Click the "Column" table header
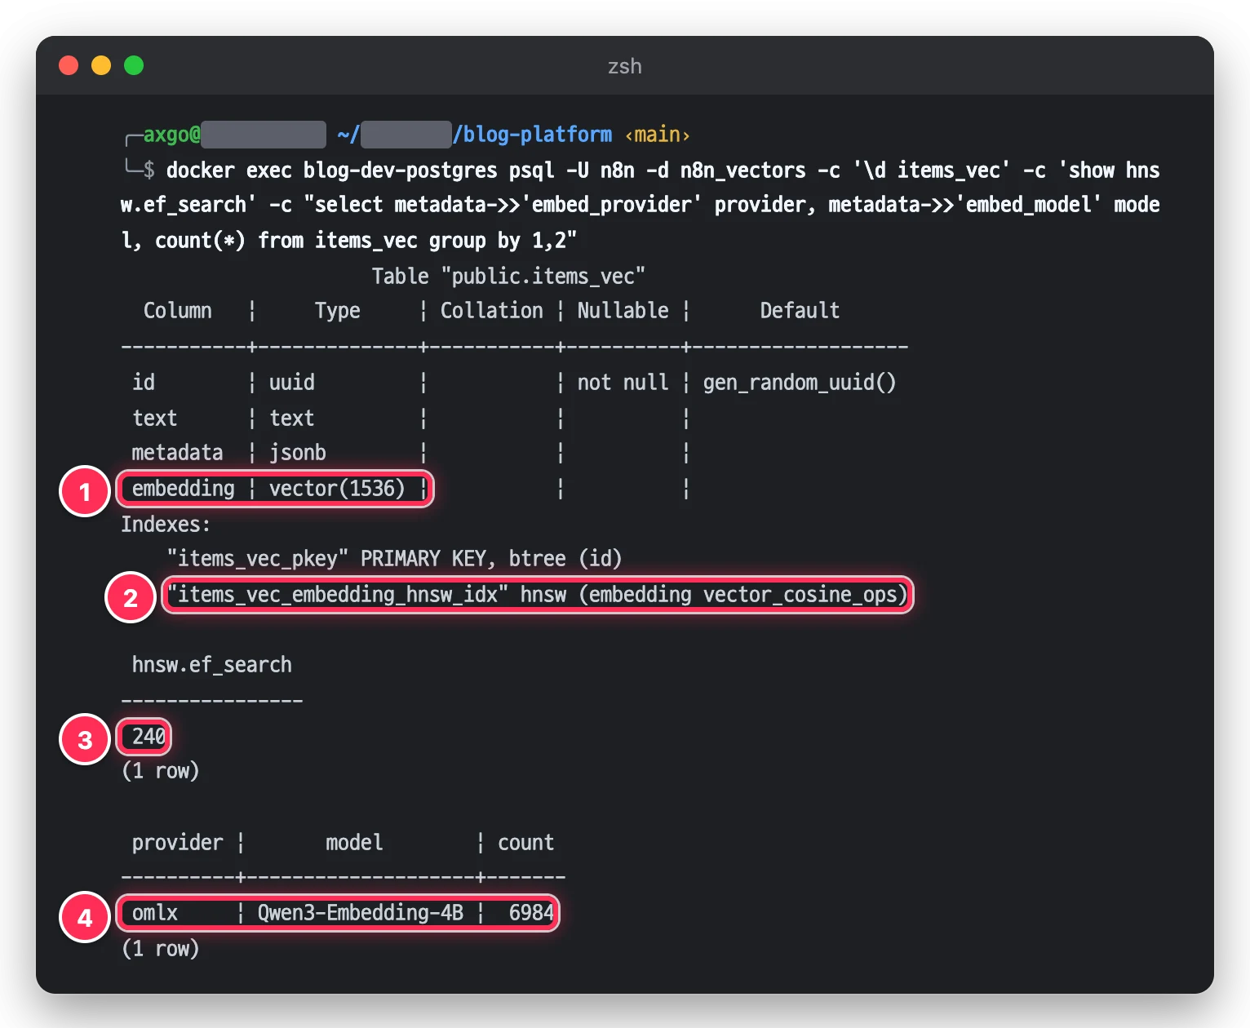The height and width of the screenshot is (1028, 1250). click(x=178, y=311)
